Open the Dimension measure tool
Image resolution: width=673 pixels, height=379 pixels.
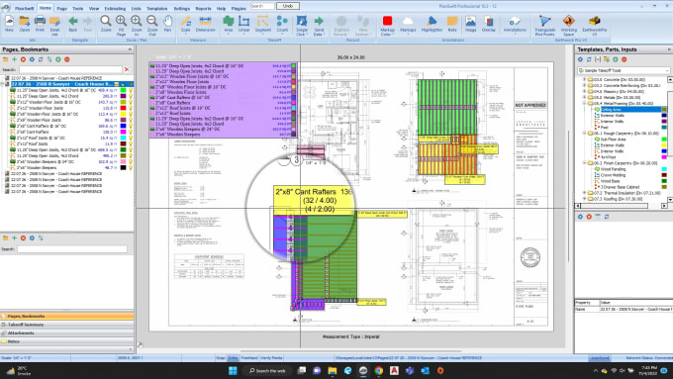pos(205,24)
